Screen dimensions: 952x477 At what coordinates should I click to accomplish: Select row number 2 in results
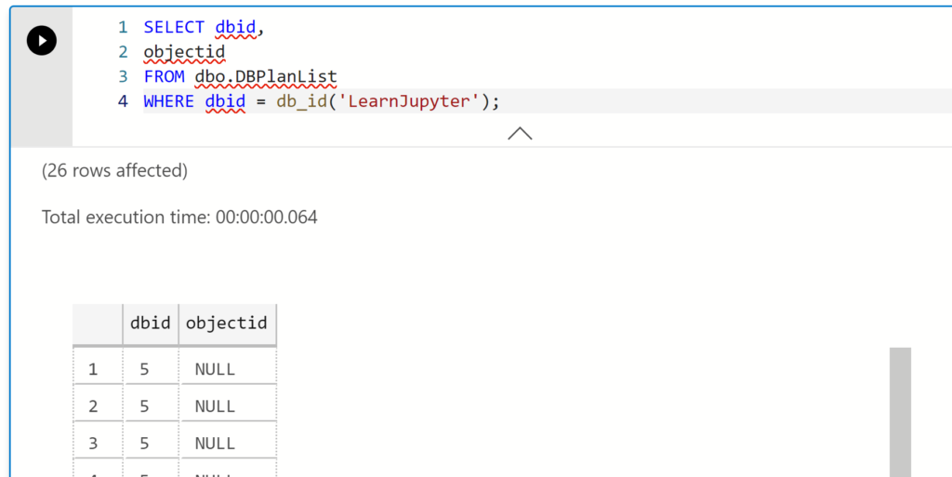point(93,406)
